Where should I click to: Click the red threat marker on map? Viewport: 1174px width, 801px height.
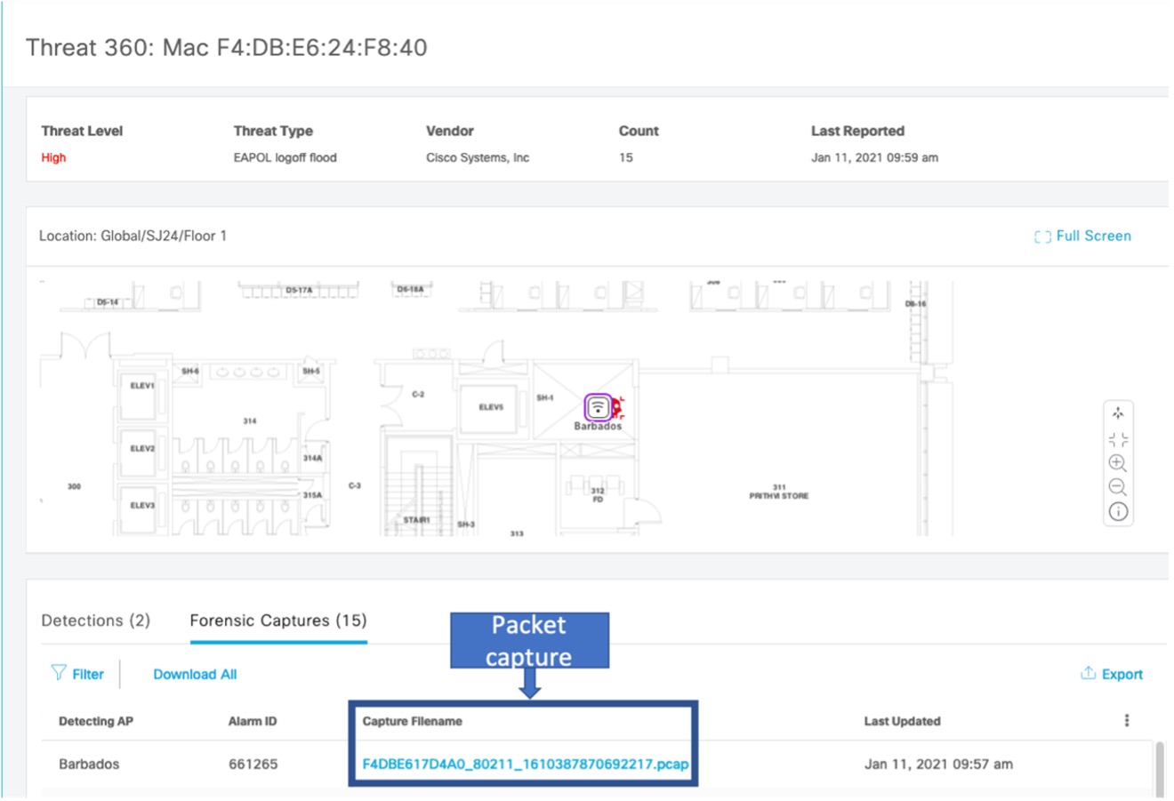click(617, 409)
